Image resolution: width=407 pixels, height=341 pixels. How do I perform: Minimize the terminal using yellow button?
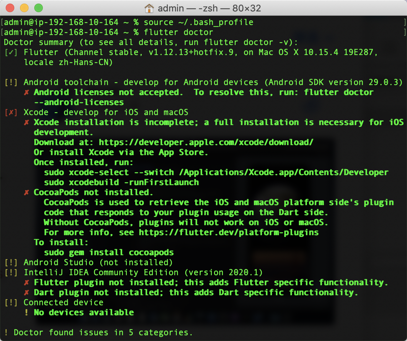(x=24, y=8)
